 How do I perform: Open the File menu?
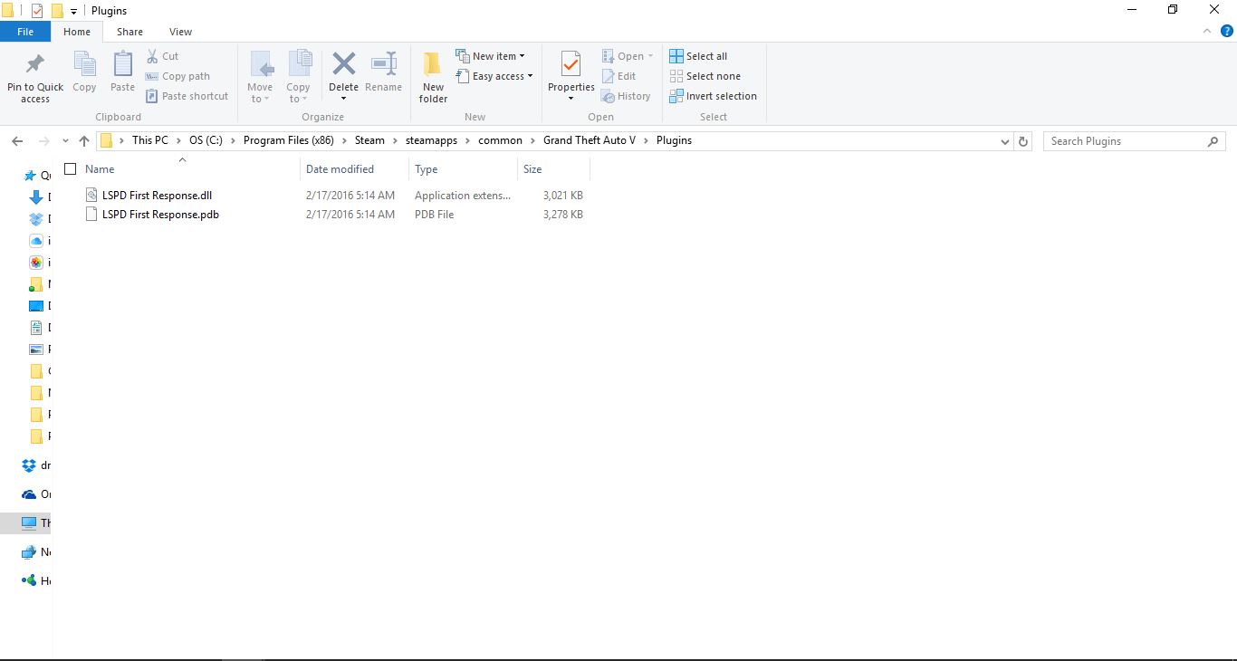tap(25, 32)
